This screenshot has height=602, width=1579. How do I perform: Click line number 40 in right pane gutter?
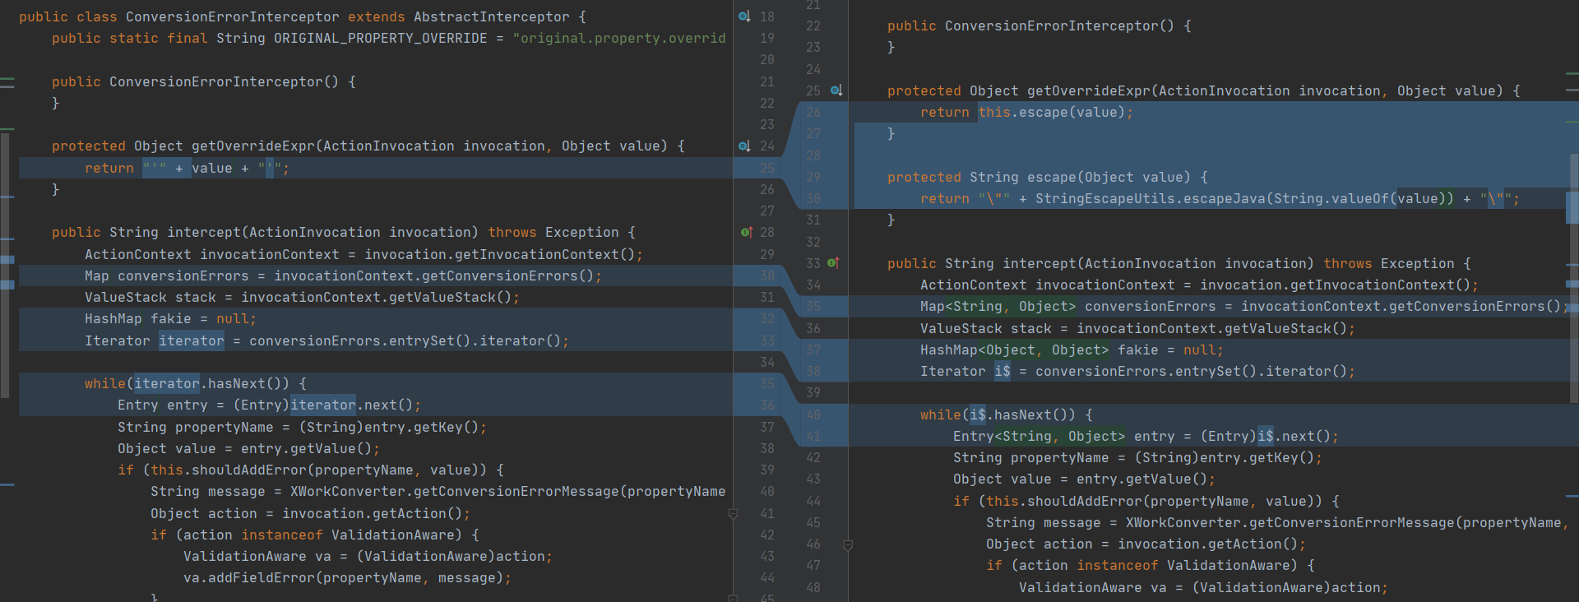(x=813, y=414)
